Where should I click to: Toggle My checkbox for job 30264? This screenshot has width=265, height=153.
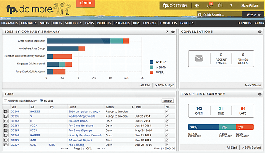coord(167,126)
